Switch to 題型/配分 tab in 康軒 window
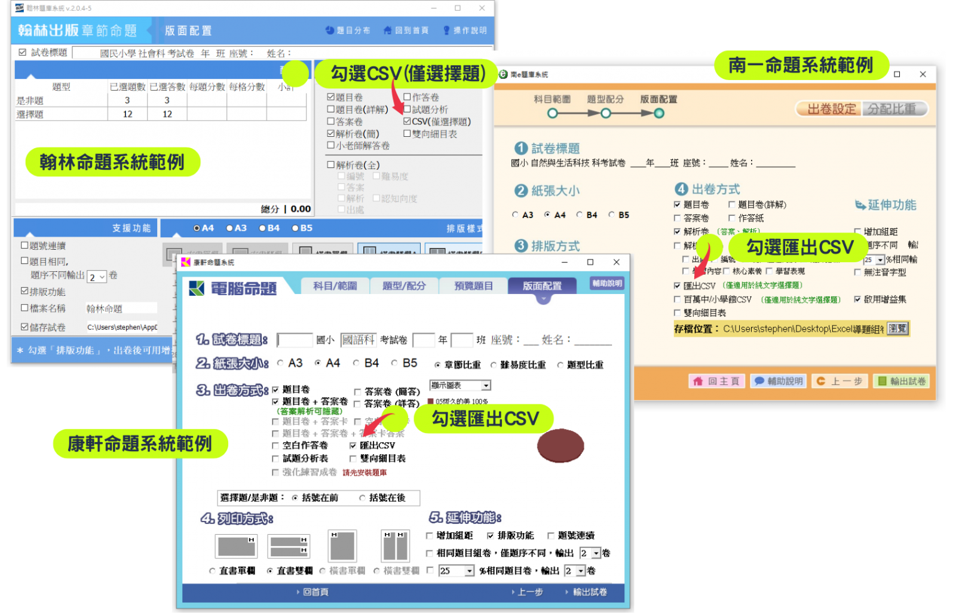This screenshot has height=613, width=956. (x=404, y=286)
